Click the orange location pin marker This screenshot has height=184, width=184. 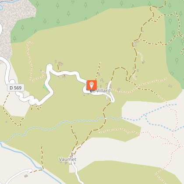(x=92, y=85)
